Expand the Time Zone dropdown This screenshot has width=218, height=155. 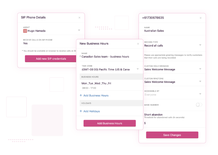[x=138, y=69]
